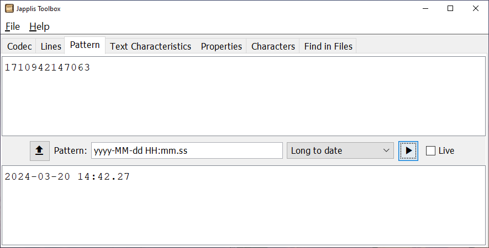The height and width of the screenshot is (248, 489).
Task: Enable the Live checkbox
Action: click(x=430, y=151)
